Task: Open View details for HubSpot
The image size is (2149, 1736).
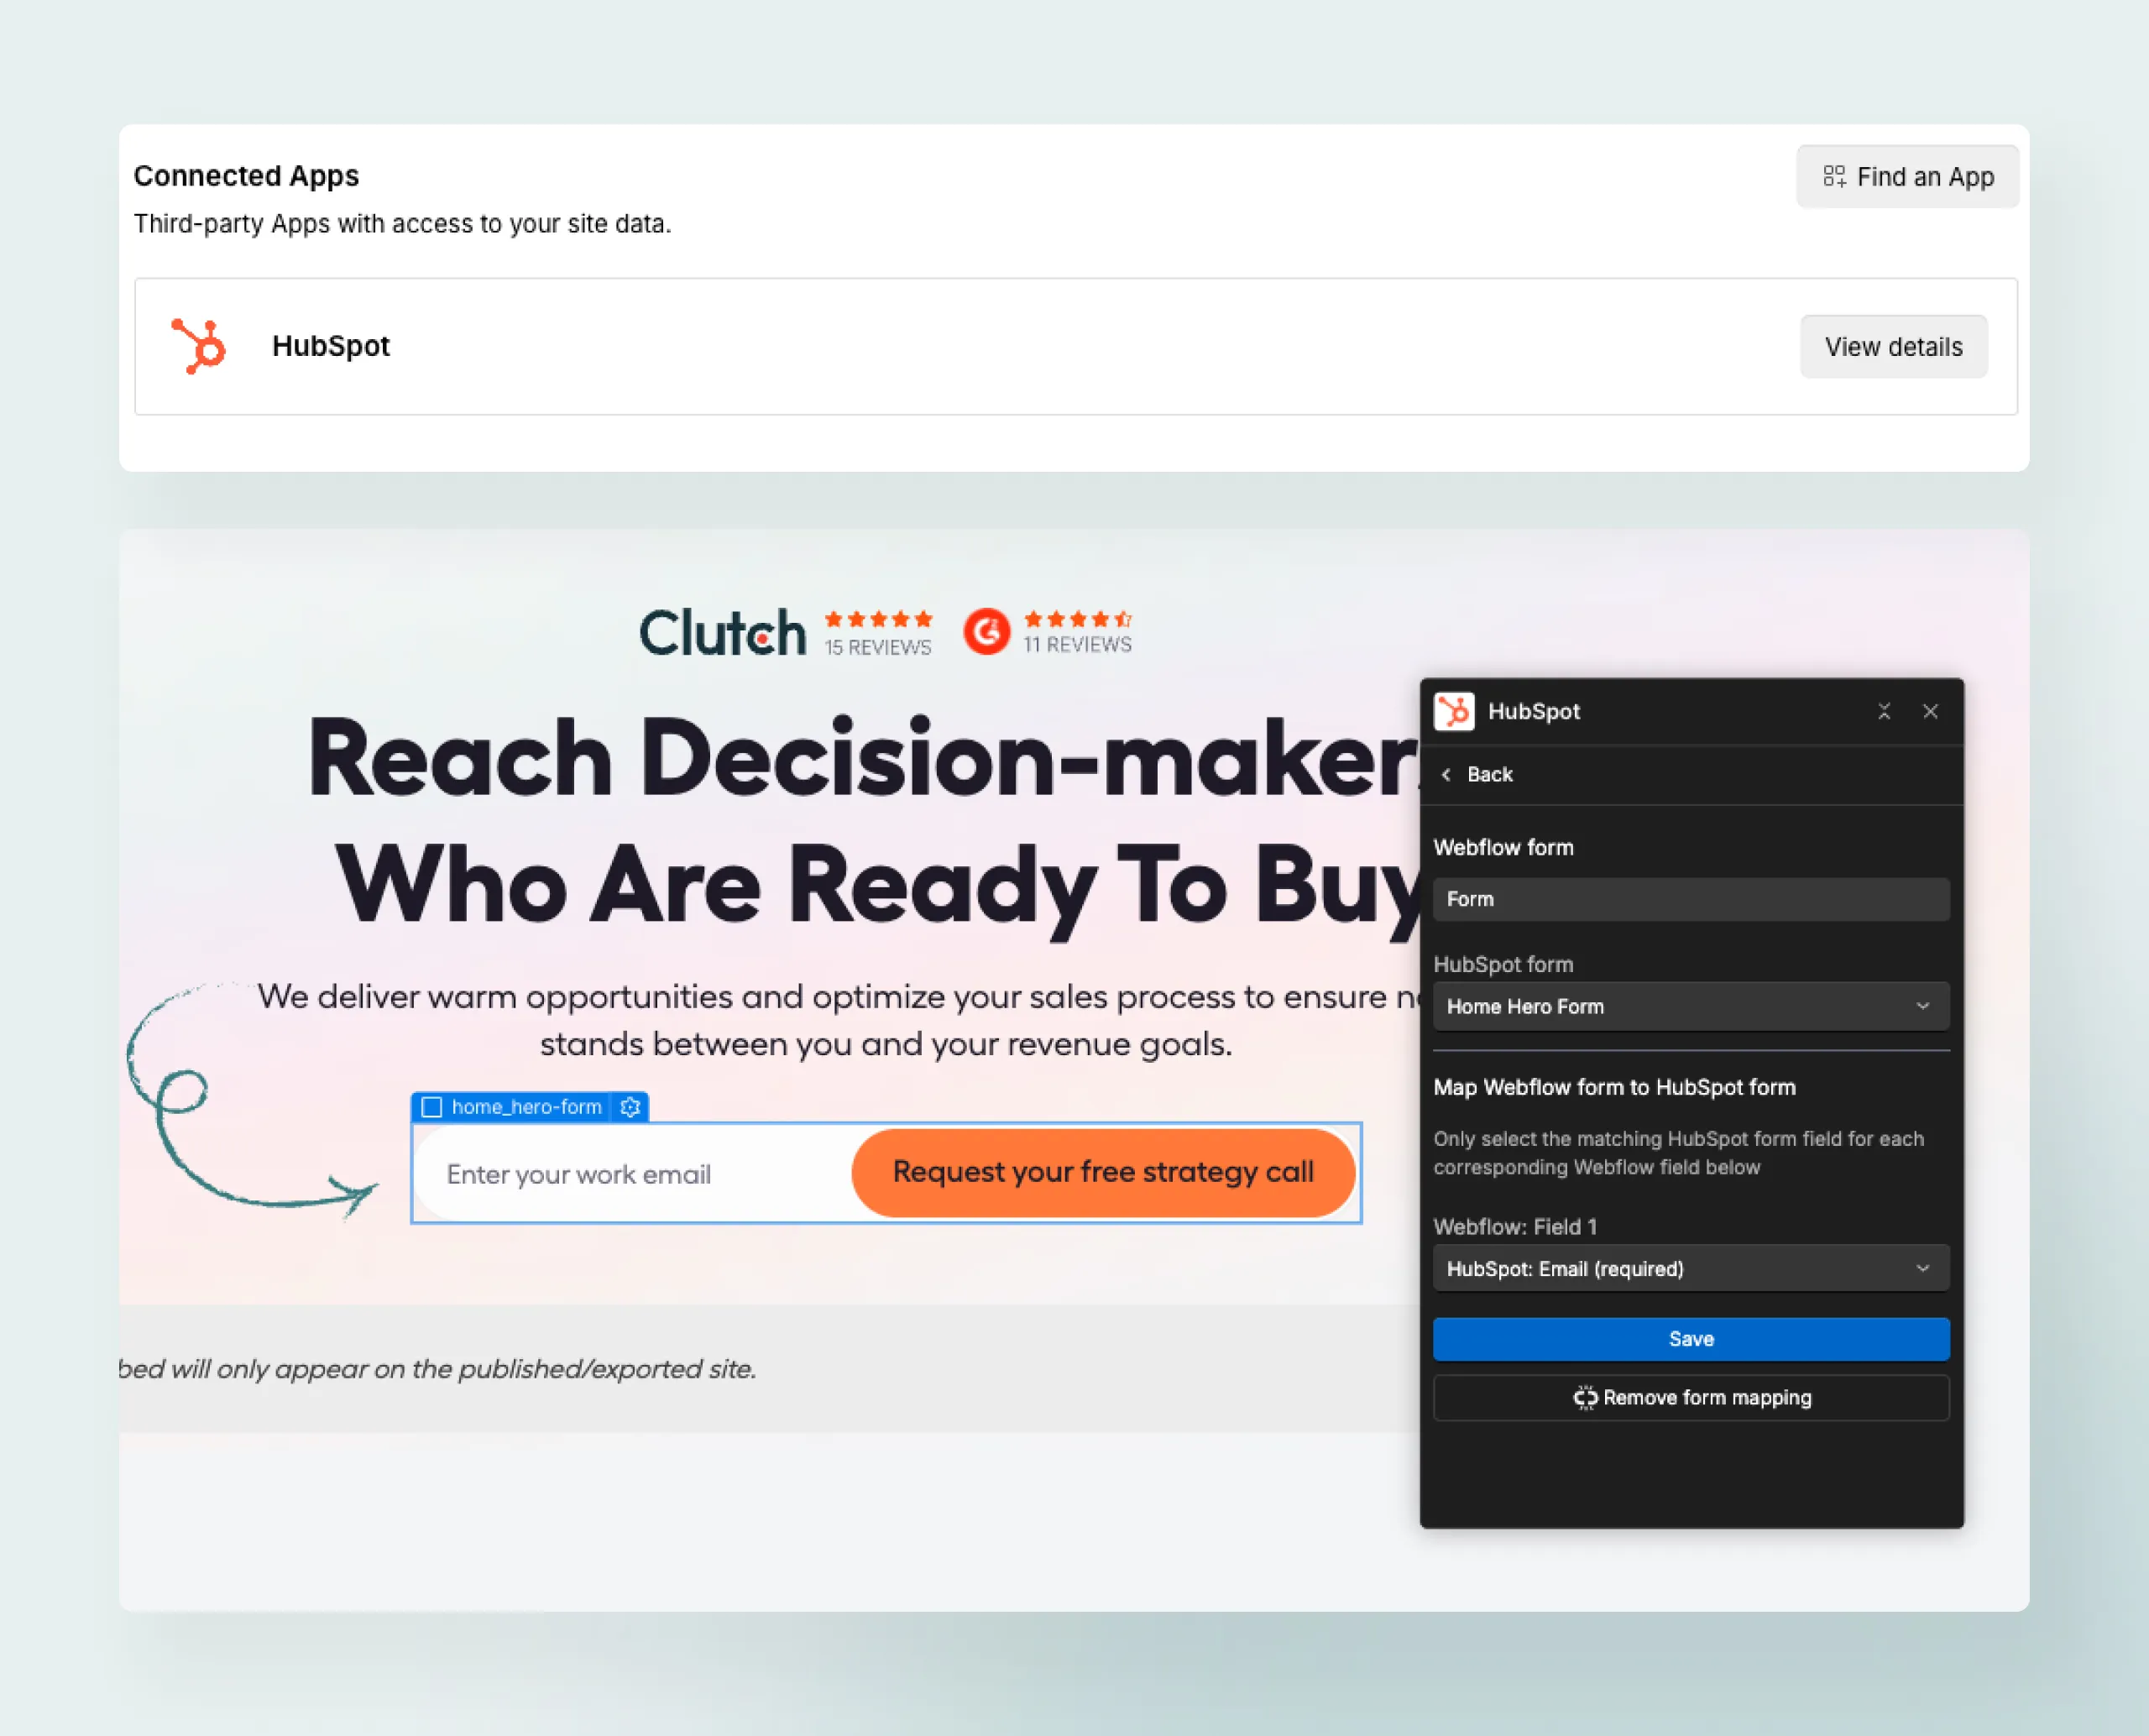Action: click(1893, 347)
